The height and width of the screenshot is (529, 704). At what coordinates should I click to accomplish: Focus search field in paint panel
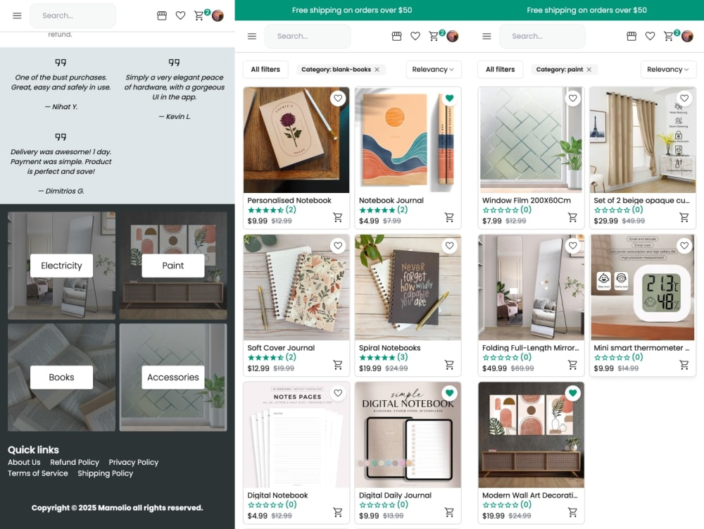pos(542,37)
